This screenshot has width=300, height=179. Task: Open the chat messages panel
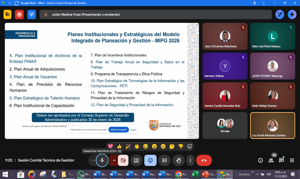(281, 160)
